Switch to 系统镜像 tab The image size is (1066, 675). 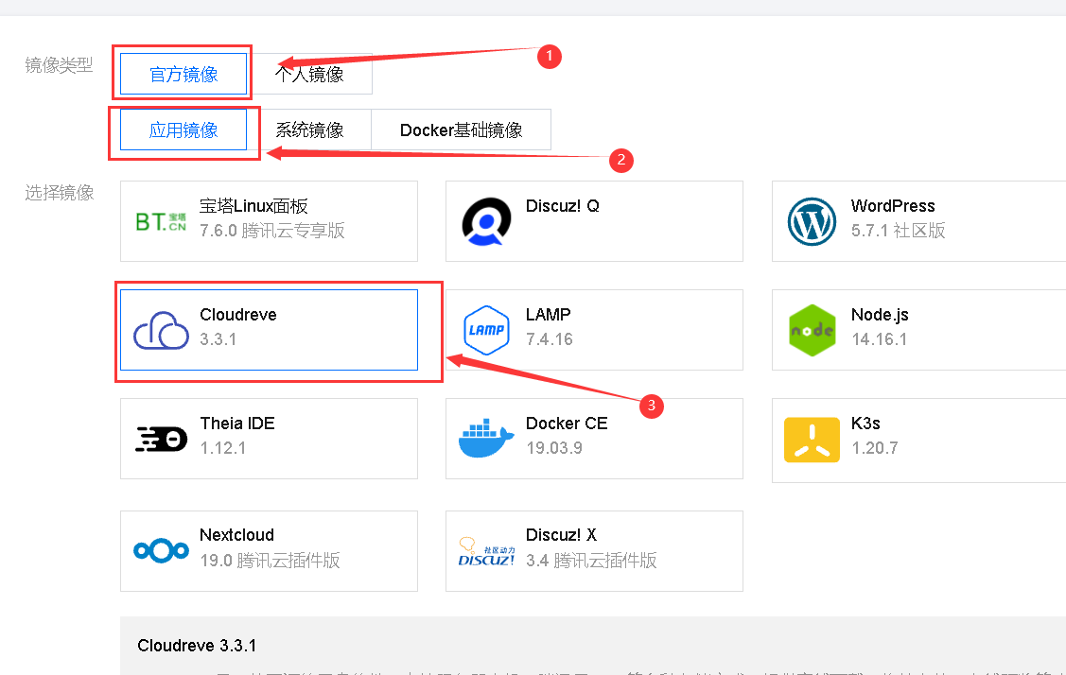[309, 130]
